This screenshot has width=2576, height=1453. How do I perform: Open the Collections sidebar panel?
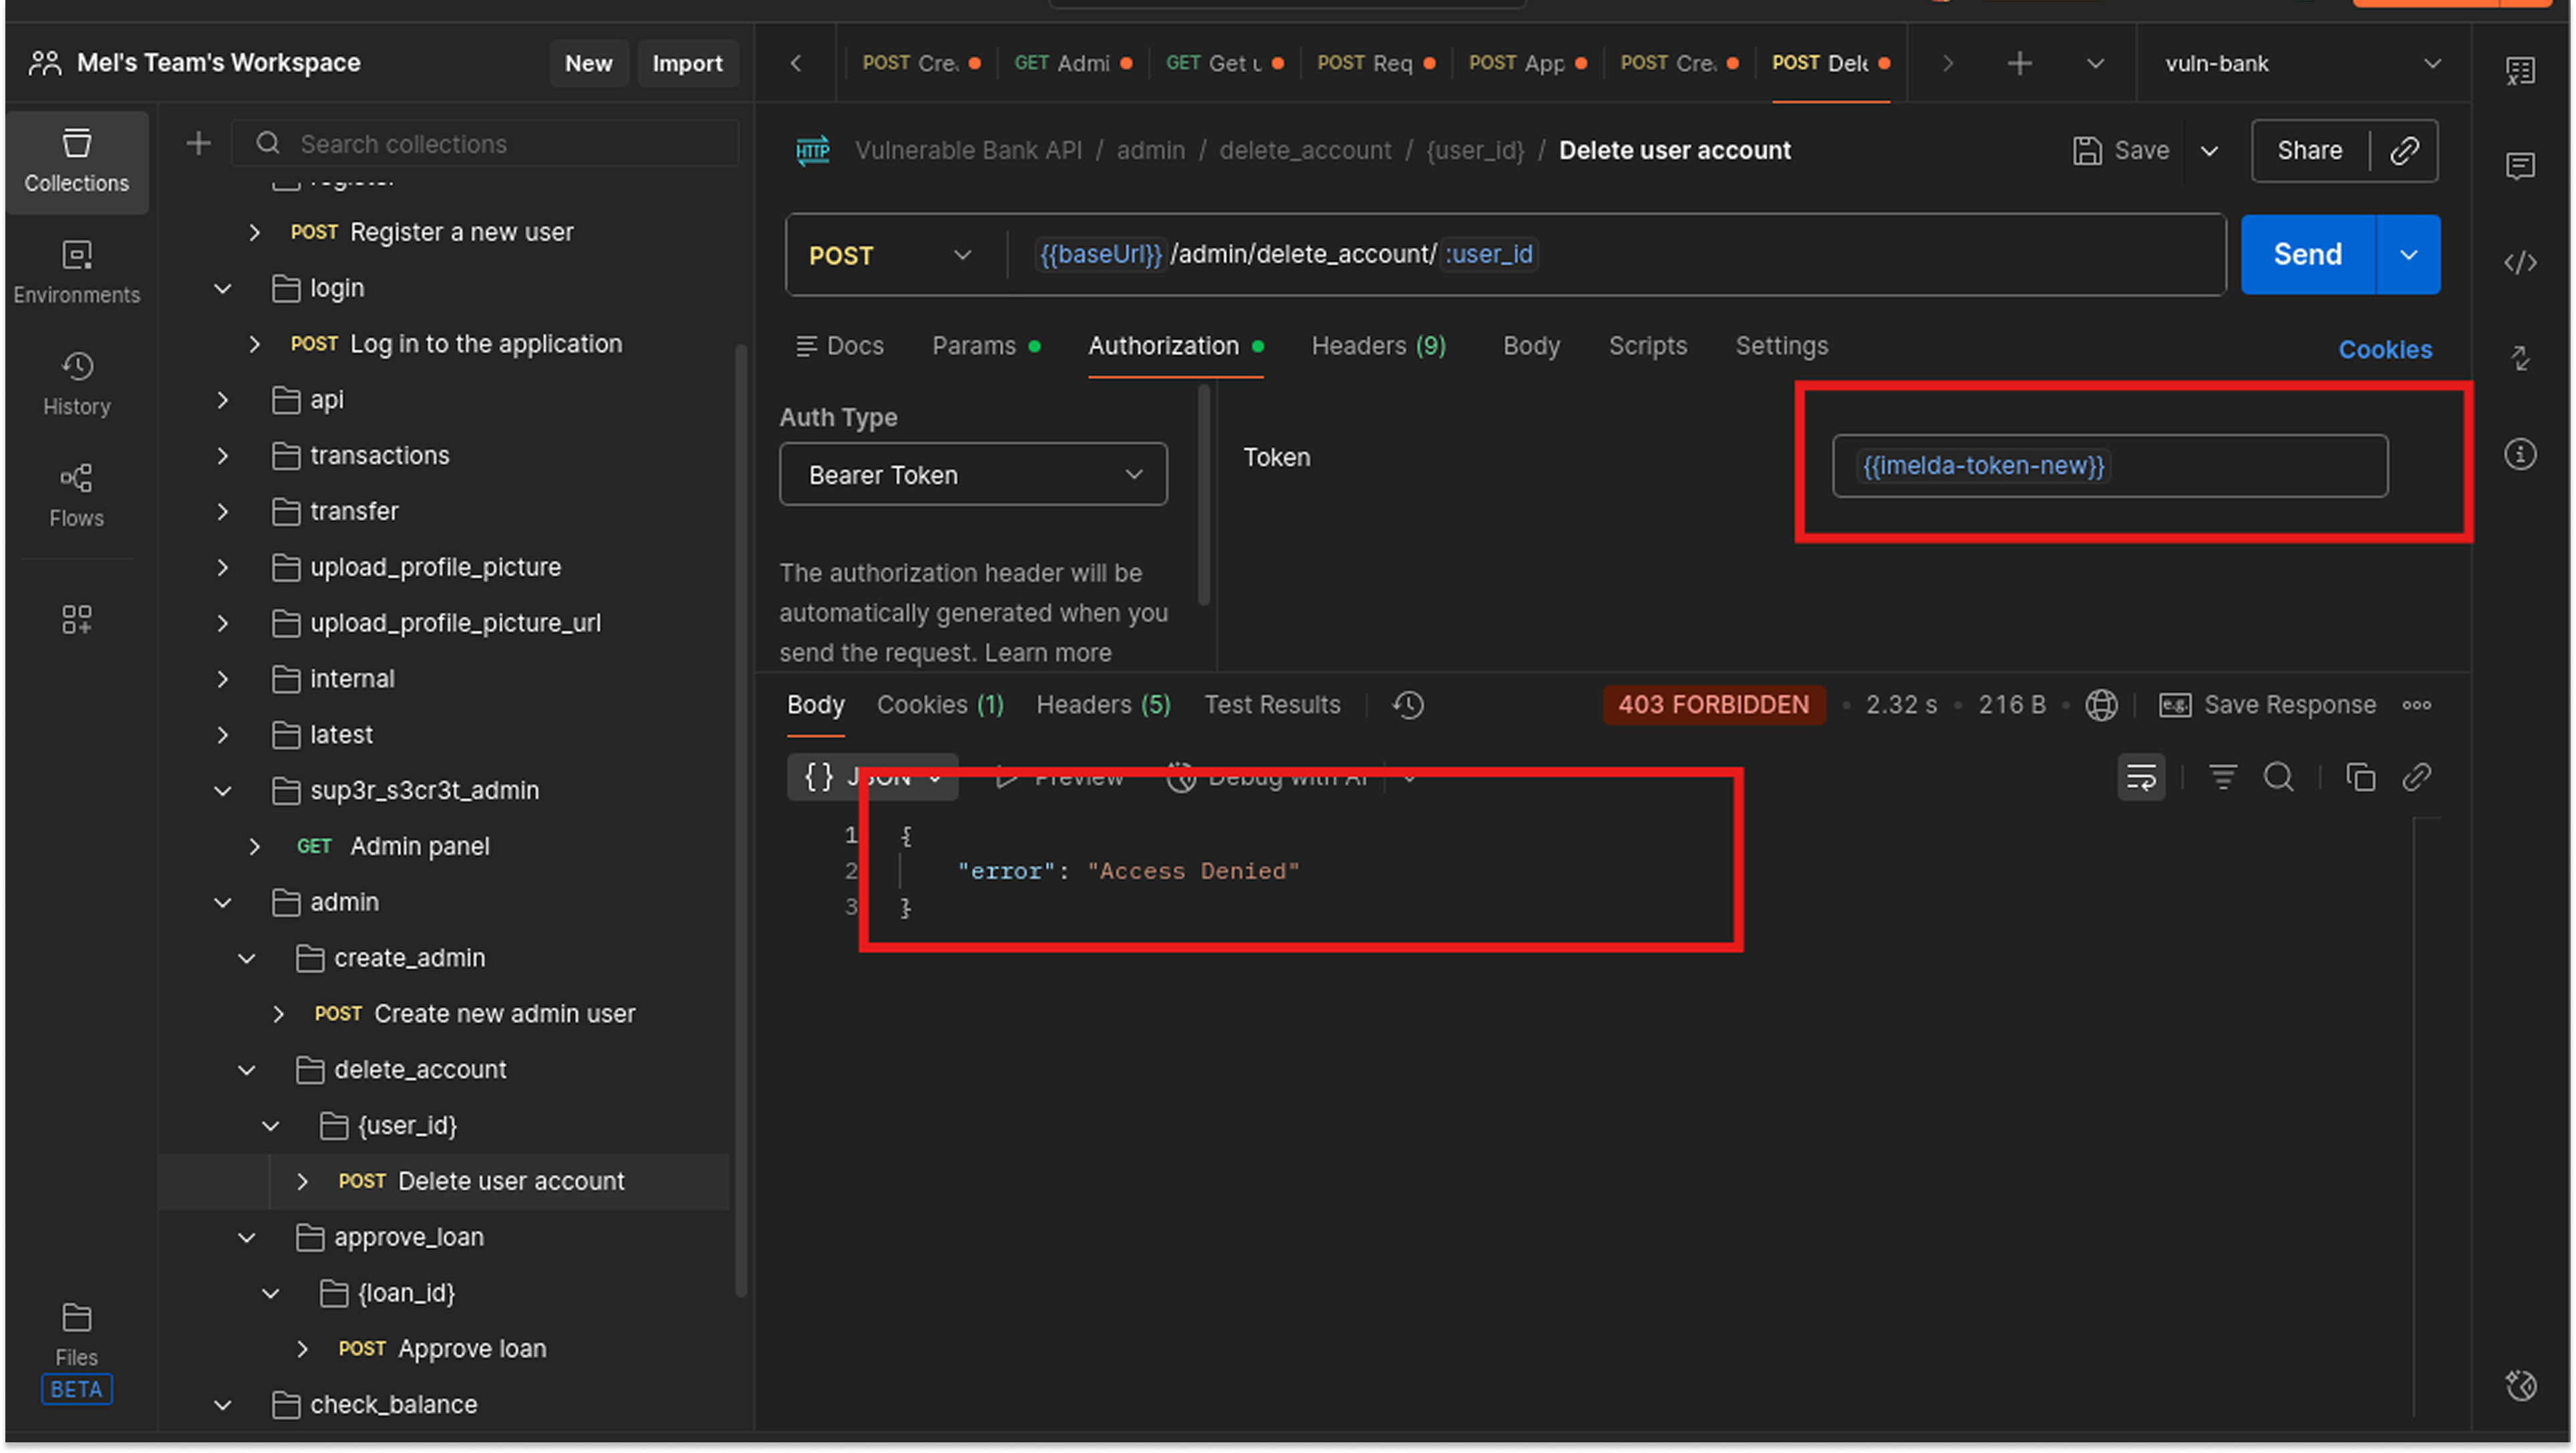[77, 160]
